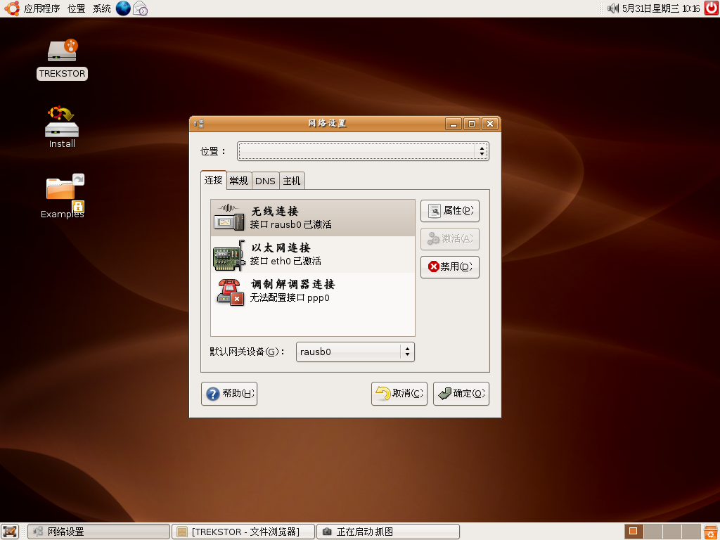The height and width of the screenshot is (540, 720).
Task: Select the 以太网连接 eth0 row
Action: pos(313,255)
